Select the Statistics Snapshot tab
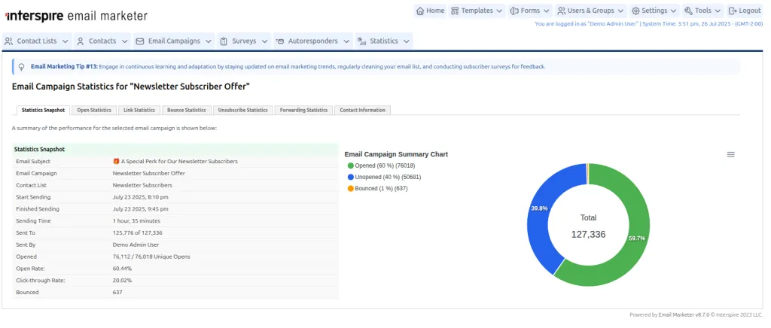The width and height of the screenshot is (771, 328). pyautogui.click(x=43, y=111)
